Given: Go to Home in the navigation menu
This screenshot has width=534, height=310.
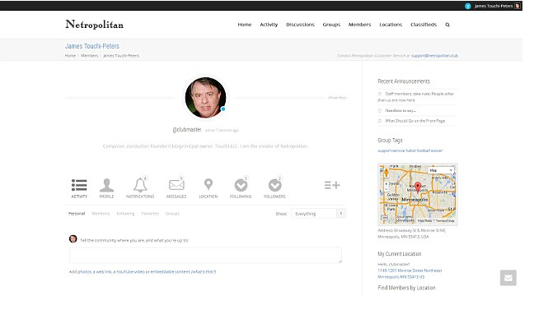Looking at the screenshot, I should (x=245, y=25).
